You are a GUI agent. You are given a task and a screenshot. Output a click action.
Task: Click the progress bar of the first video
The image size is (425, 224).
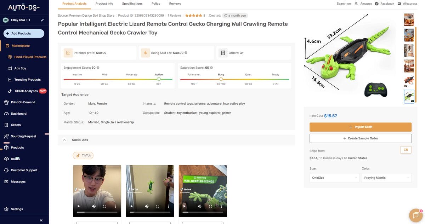click(97, 212)
